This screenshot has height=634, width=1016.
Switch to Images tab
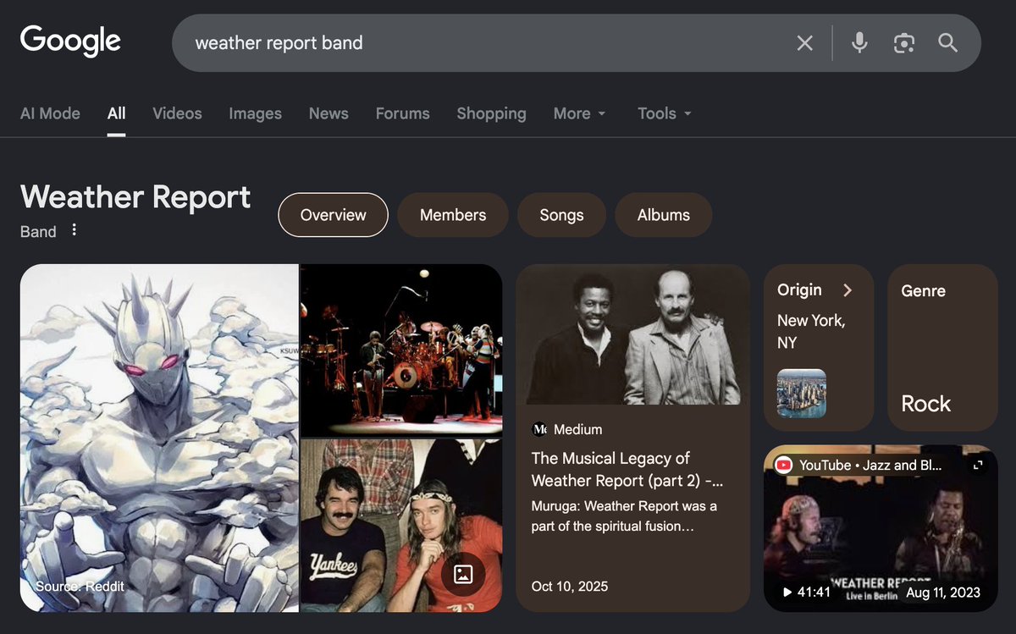point(255,113)
